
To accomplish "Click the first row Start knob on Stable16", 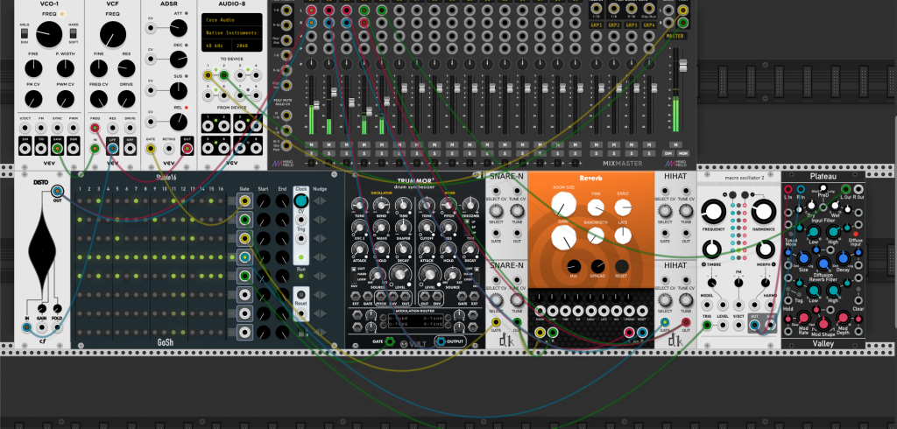I will [x=263, y=200].
